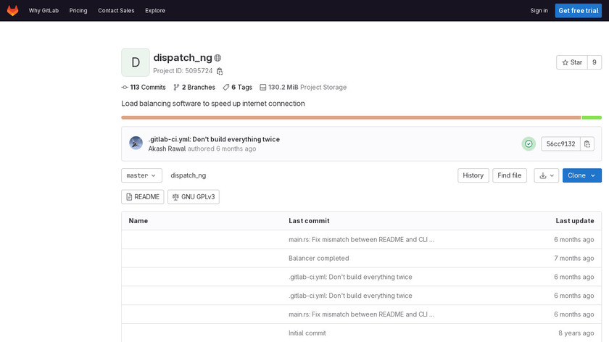Image resolution: width=609 pixels, height=342 pixels.
Task: Click the Find file button
Action: click(510, 175)
